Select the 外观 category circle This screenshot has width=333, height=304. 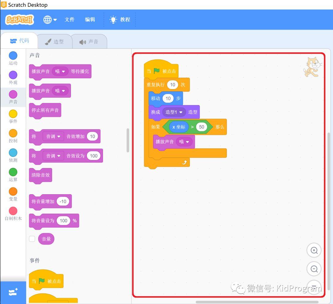(x=13, y=75)
